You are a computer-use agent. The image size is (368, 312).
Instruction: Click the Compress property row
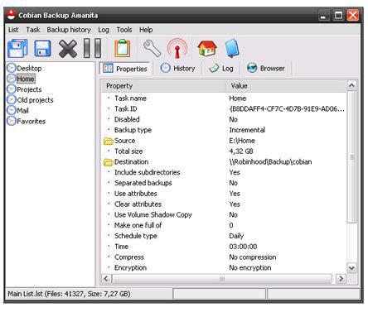tap(224, 257)
